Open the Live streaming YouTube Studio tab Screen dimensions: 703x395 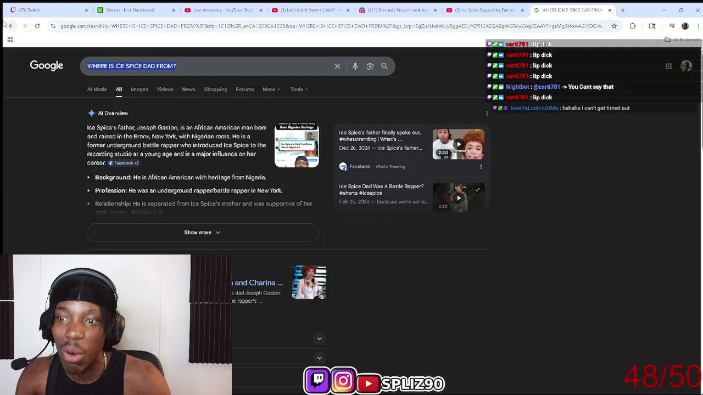[222, 10]
